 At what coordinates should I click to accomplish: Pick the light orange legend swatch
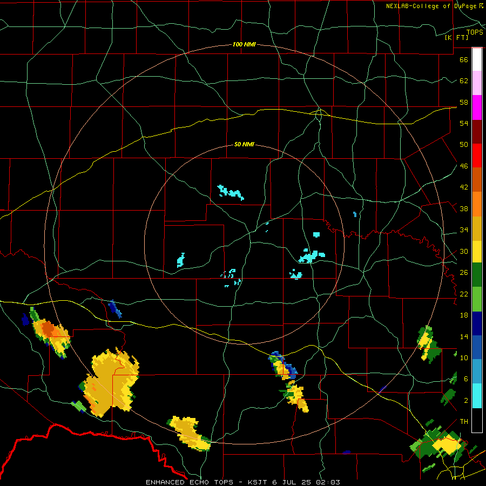(477, 204)
